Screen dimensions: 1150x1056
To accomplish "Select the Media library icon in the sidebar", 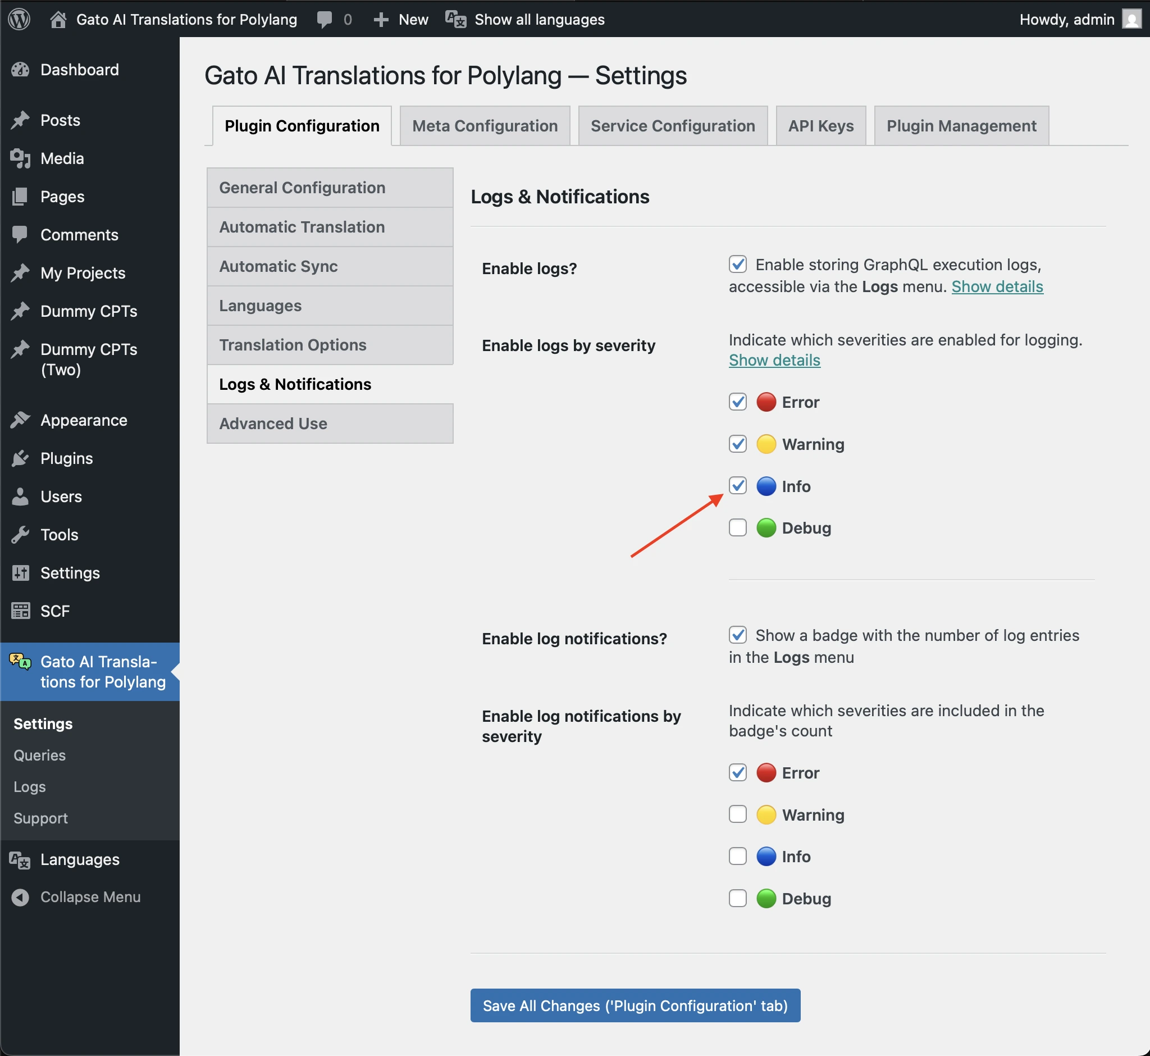I will point(21,158).
